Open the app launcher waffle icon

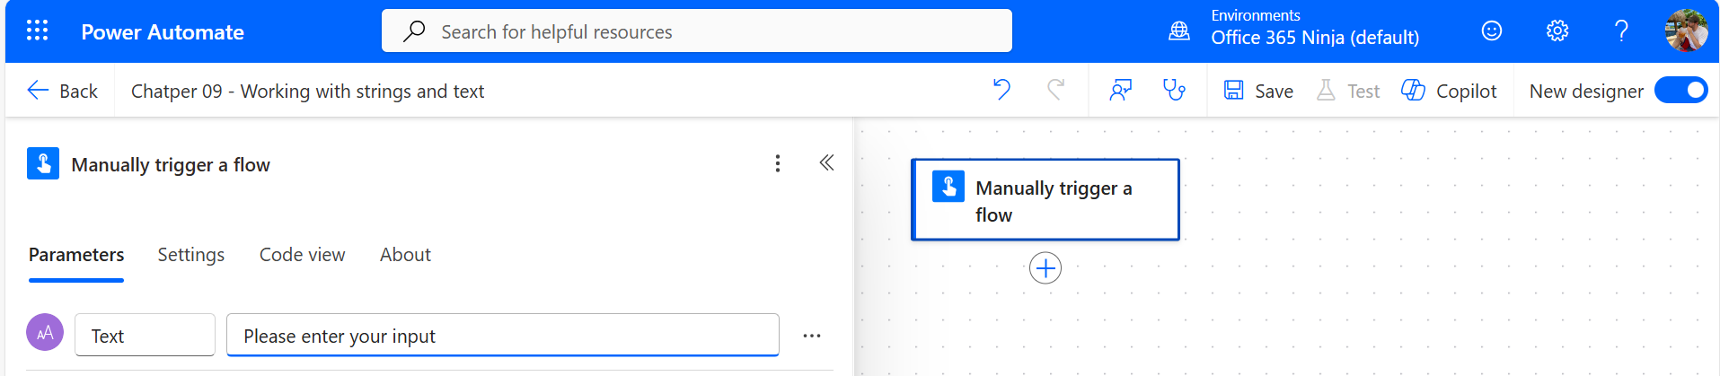37,31
